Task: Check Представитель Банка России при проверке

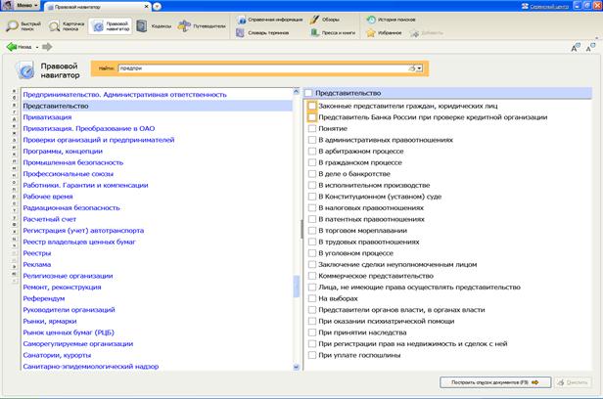Action: 312,117
